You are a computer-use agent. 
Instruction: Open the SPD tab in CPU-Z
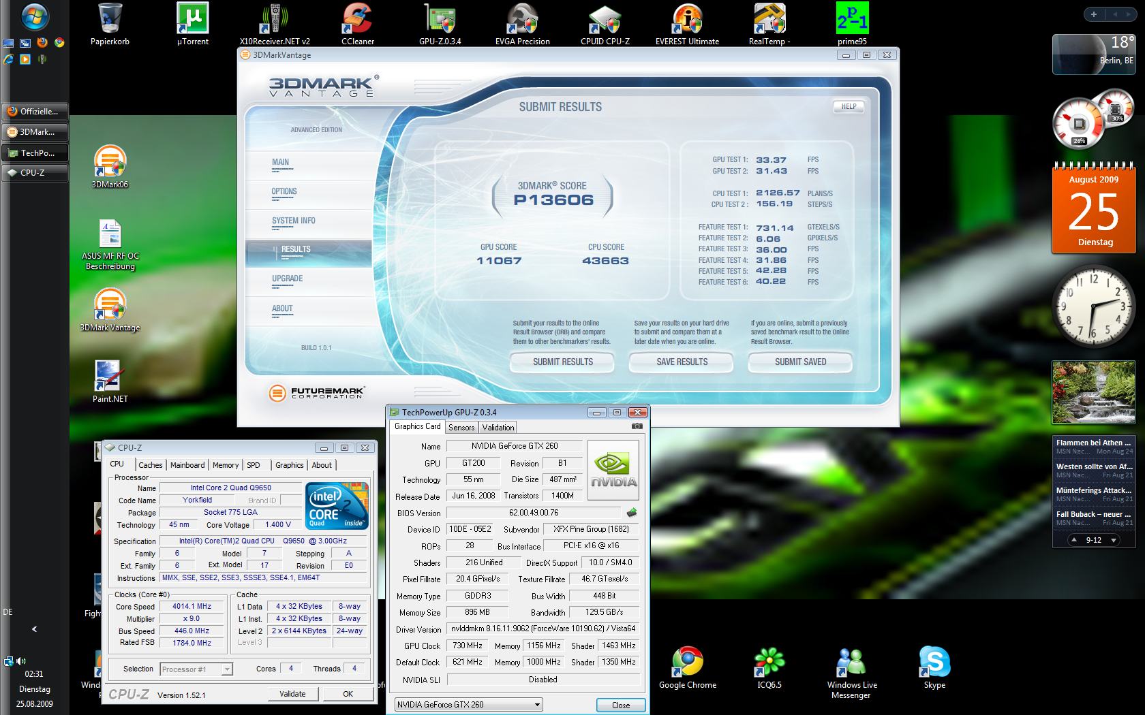[254, 465]
